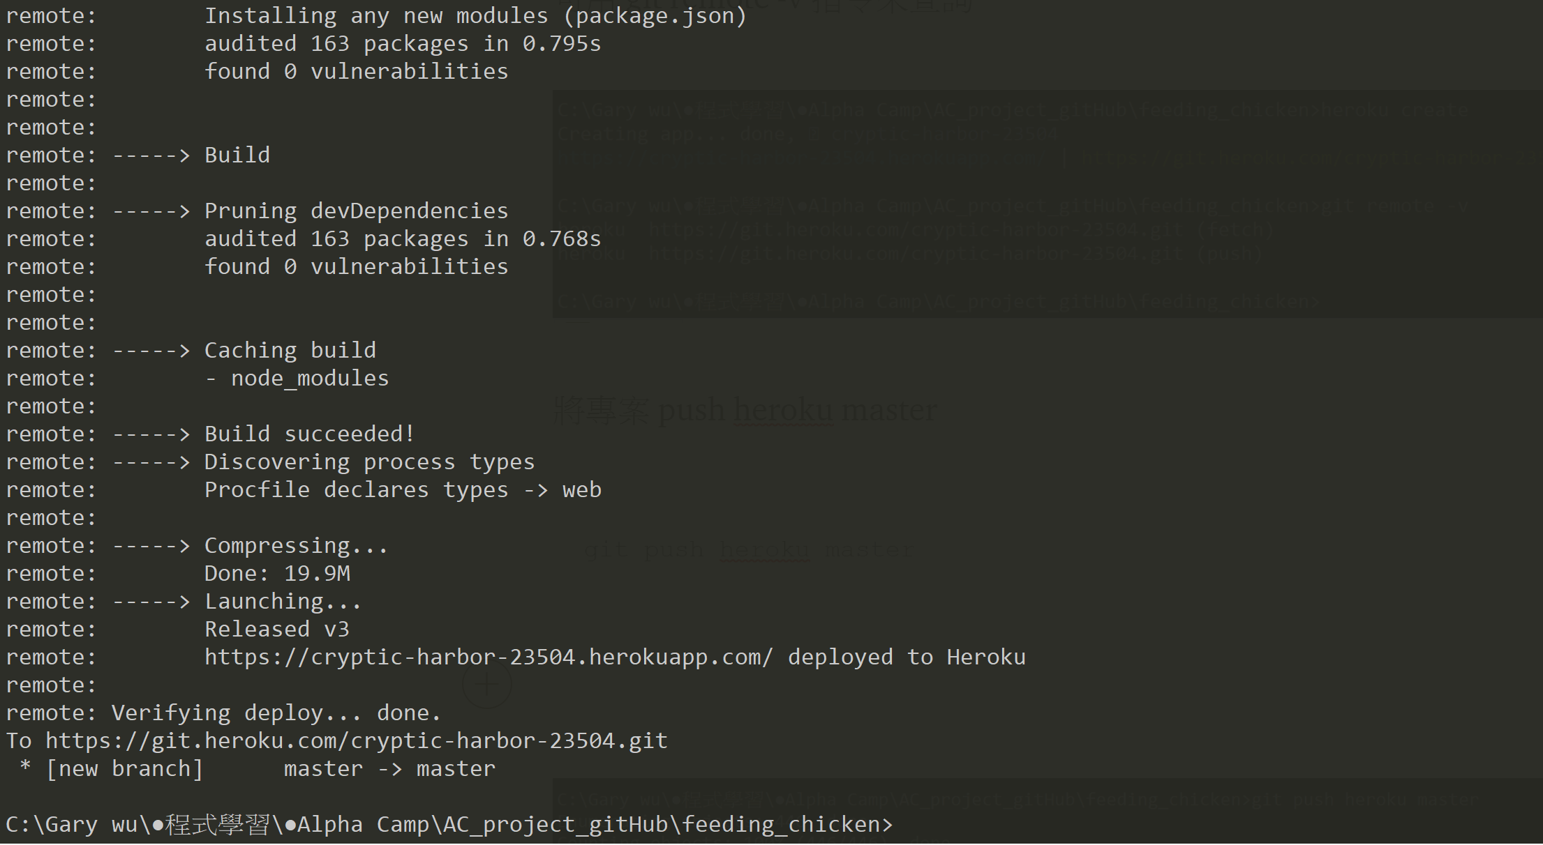Click 'master -> master' branch text
1543x845 pixels.
[x=389, y=769]
